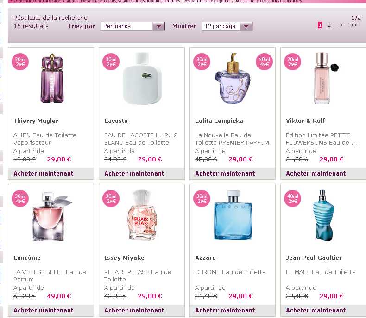The height and width of the screenshot is (318, 366).
Task: Click the Viktor & Rolf Flowerbomb bottle image
Action: click(x=325, y=78)
